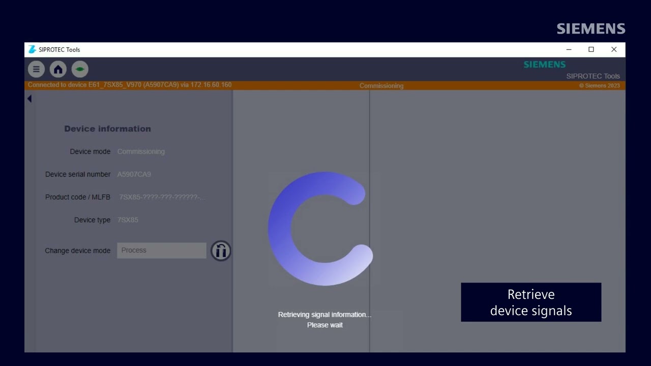The image size is (651, 366).
Task: Go to the home screen icon
Action: [58, 69]
